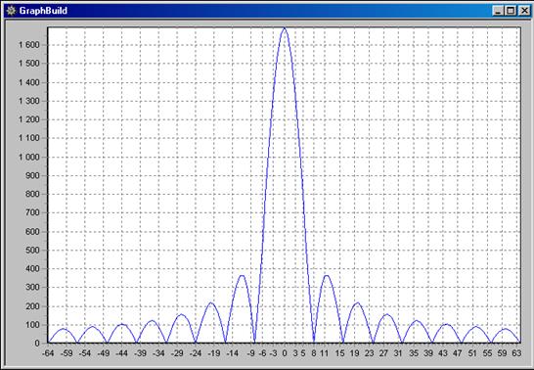
Task: Minimize the GraphBuild window
Action: pos(498,11)
